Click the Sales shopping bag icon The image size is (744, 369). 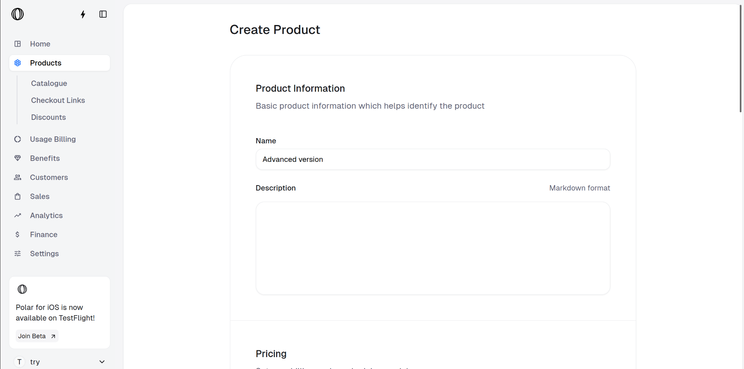click(18, 196)
